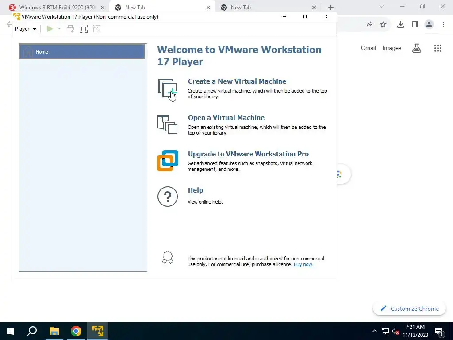Image resolution: width=453 pixels, height=340 pixels.
Task: Open Chrome downloads icon
Action: [x=401, y=25]
